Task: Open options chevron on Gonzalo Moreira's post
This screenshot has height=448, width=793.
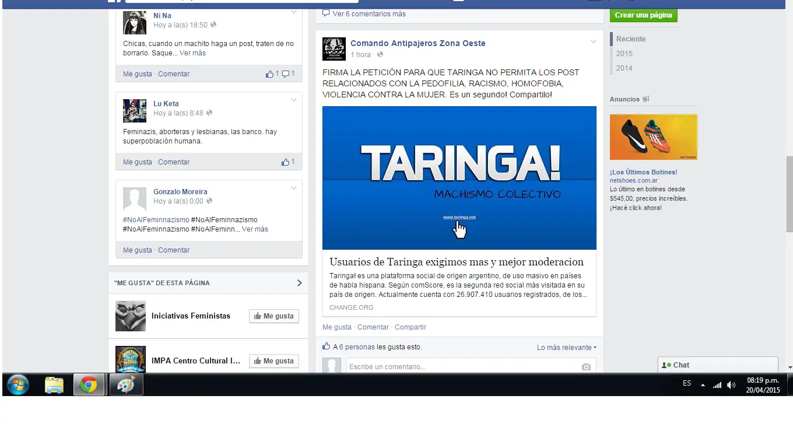Action: coord(294,188)
